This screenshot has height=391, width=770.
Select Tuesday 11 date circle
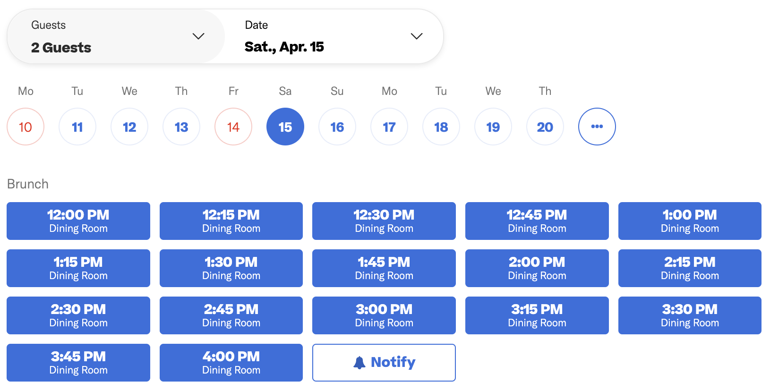77,127
